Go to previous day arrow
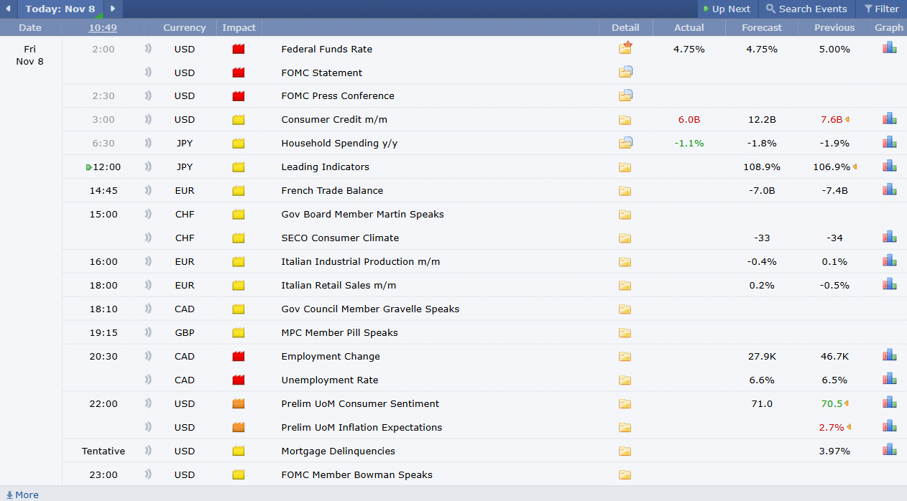907x501 pixels. coord(8,9)
